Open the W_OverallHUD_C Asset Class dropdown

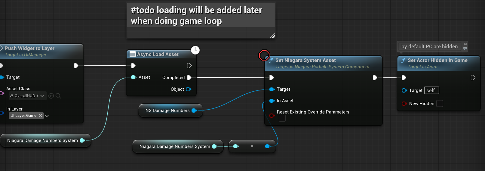[42, 96]
